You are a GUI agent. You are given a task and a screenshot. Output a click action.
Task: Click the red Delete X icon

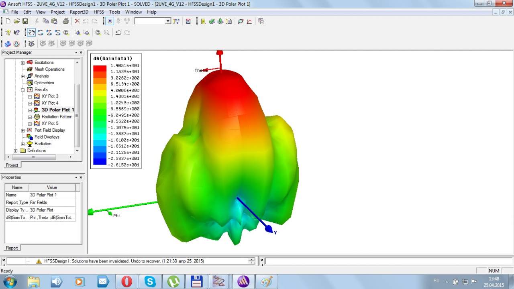[77, 21]
